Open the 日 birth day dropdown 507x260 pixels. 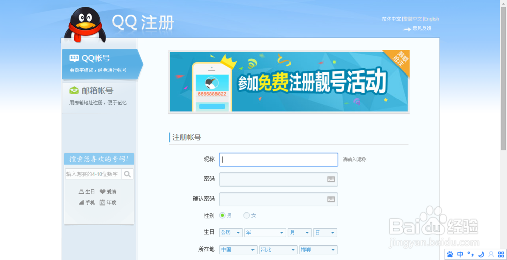tap(325, 233)
